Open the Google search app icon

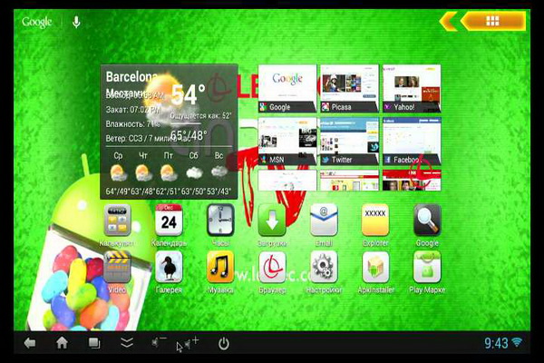point(427,221)
